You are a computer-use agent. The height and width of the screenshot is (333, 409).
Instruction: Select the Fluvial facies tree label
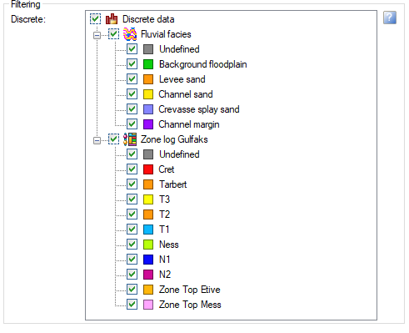[x=166, y=34]
